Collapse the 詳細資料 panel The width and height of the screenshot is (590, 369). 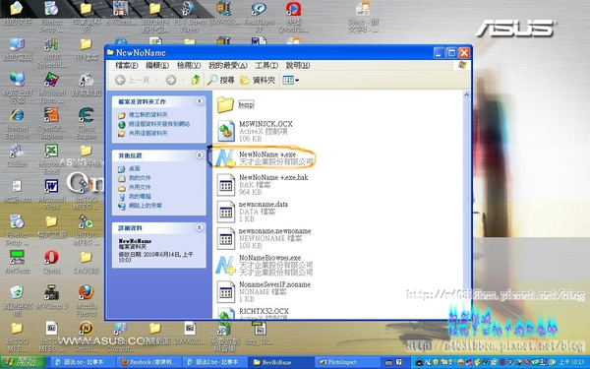click(200, 227)
